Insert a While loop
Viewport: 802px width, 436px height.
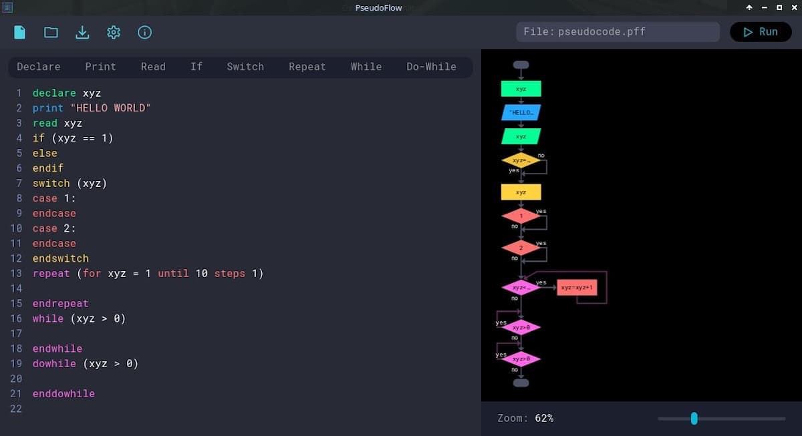click(x=366, y=67)
